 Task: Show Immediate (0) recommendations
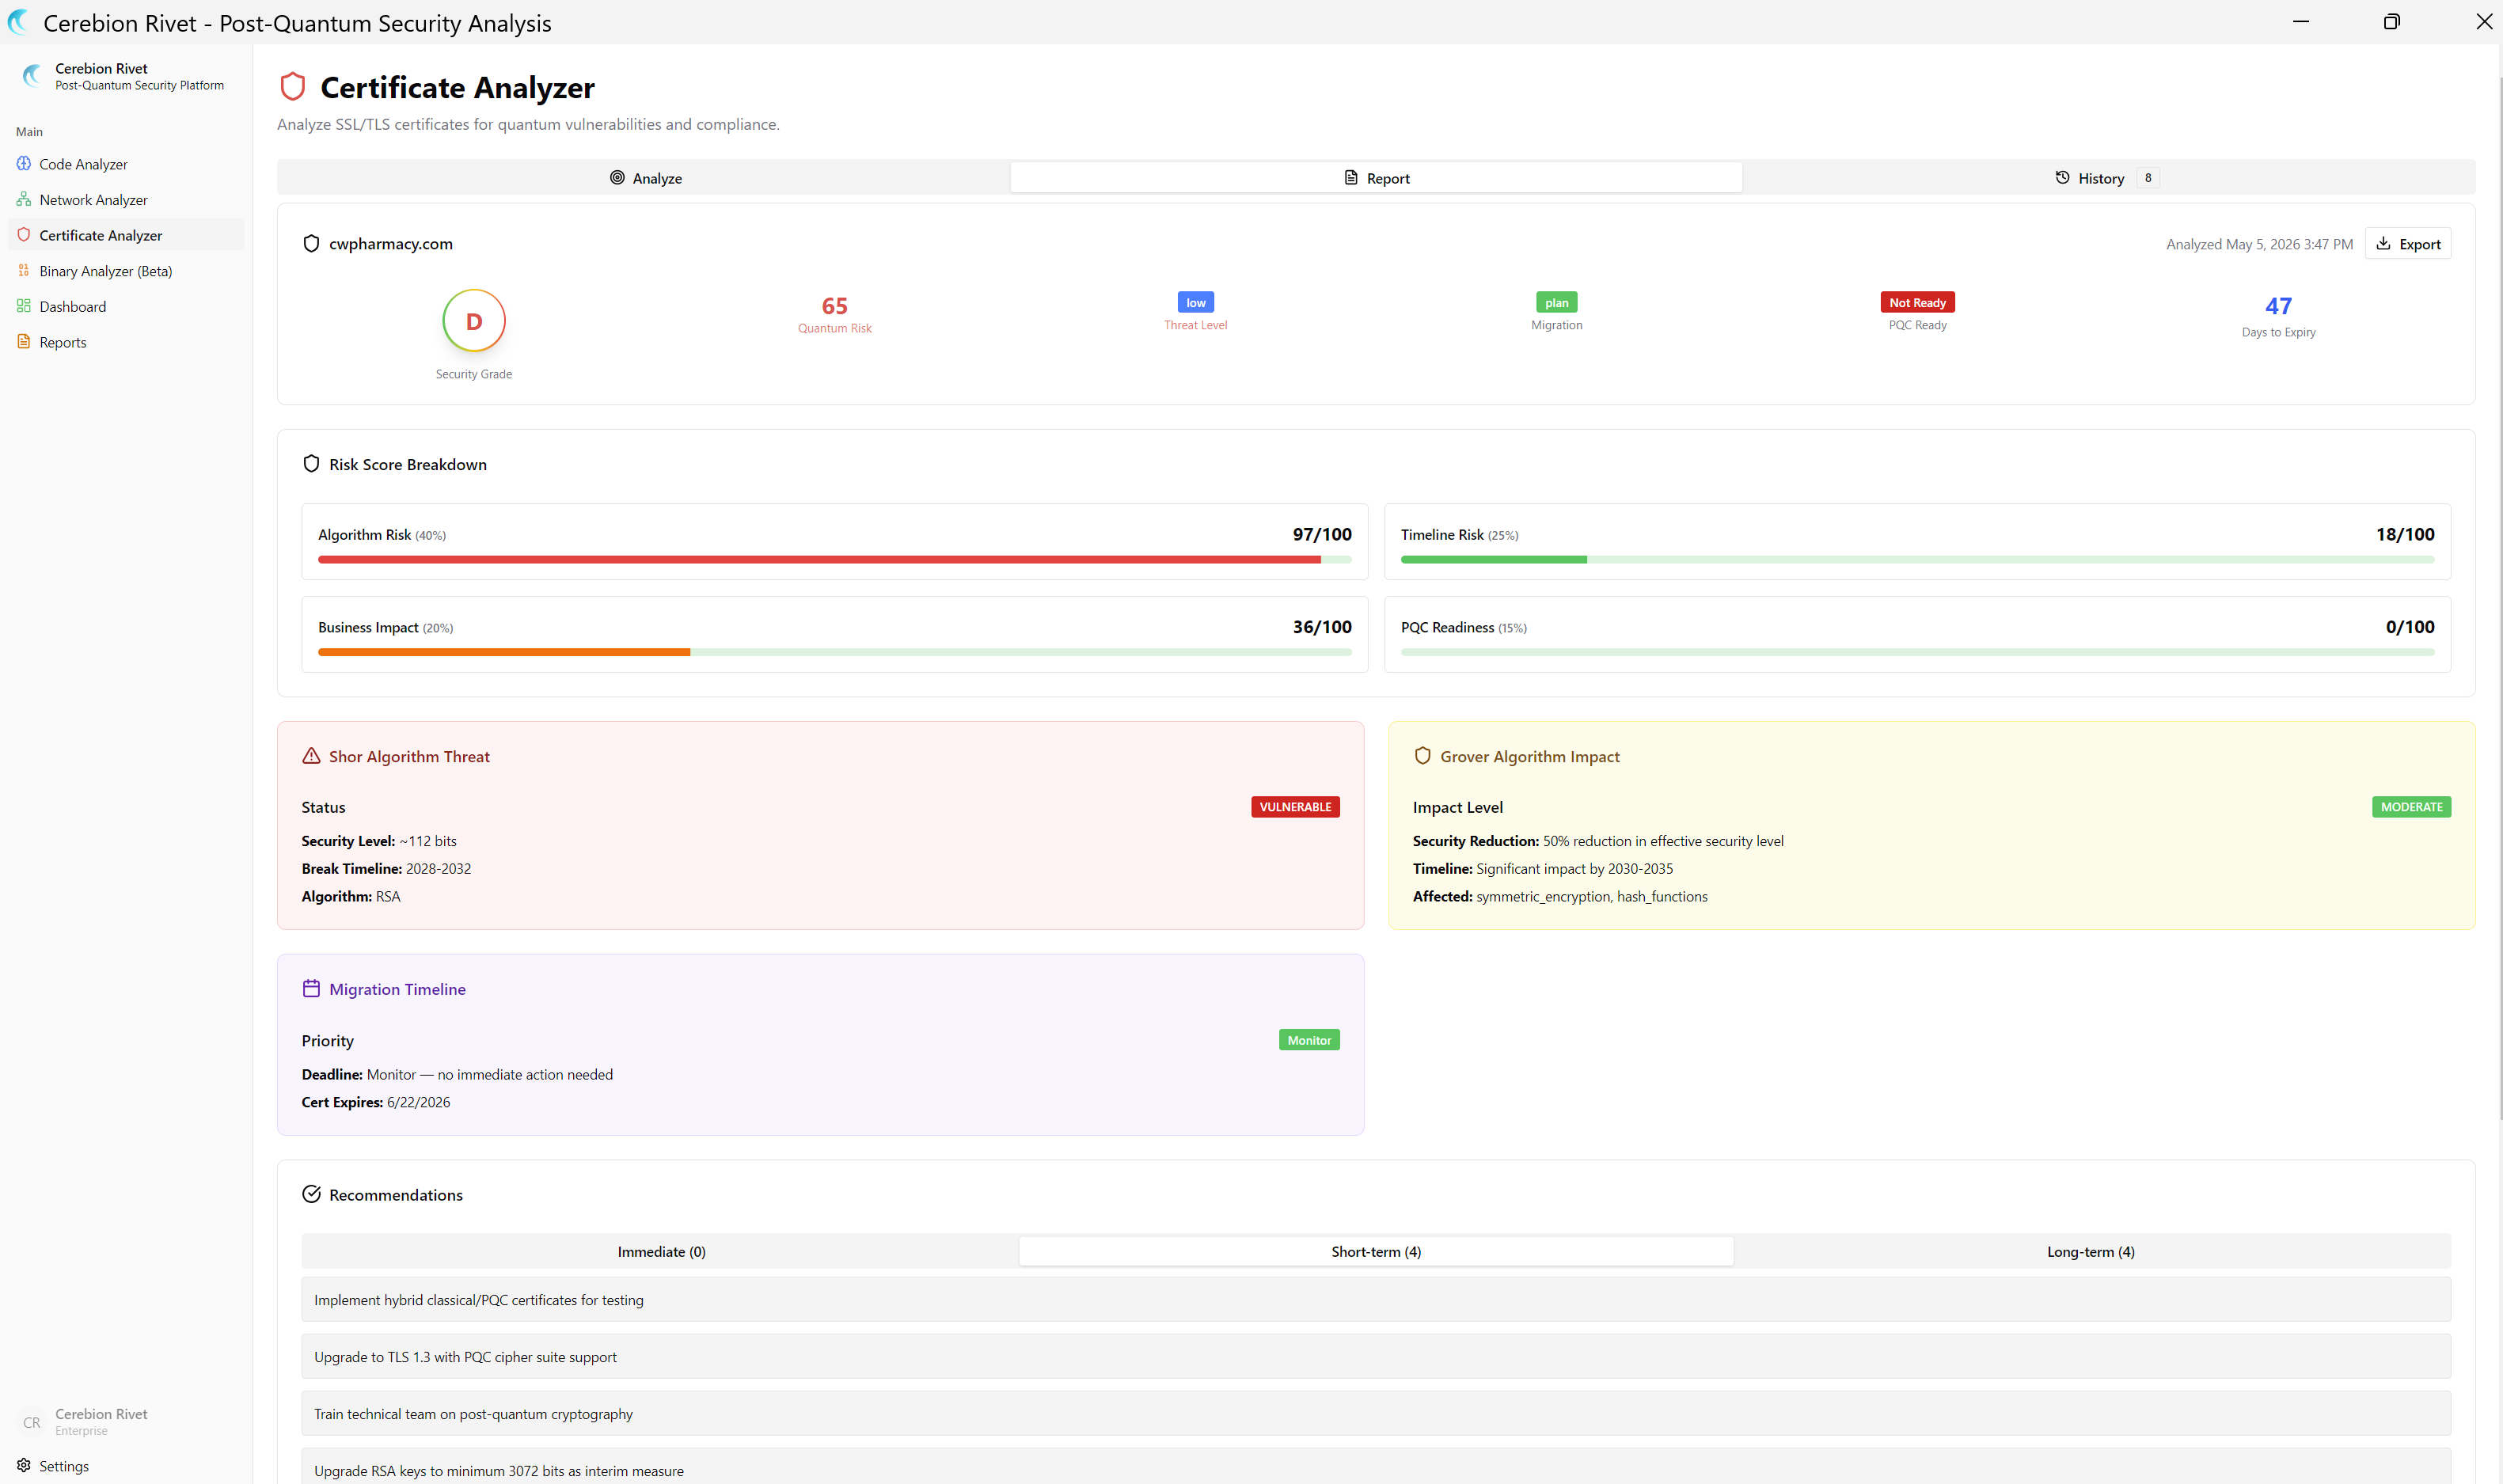(661, 1251)
